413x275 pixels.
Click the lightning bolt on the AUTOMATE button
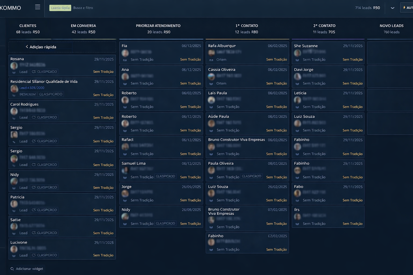tap(404, 7)
